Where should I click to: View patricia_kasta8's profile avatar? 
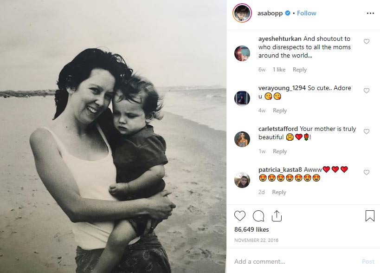coord(242,180)
